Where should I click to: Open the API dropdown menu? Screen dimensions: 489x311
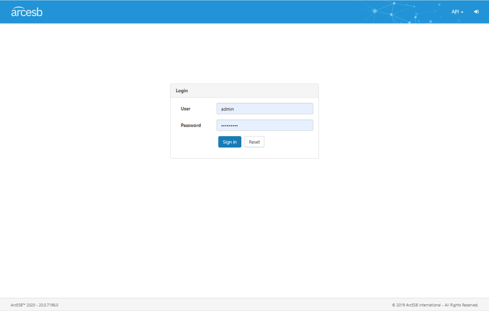point(457,12)
